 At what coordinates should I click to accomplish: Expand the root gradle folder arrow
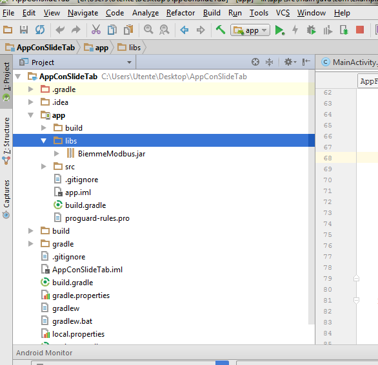(x=30, y=244)
